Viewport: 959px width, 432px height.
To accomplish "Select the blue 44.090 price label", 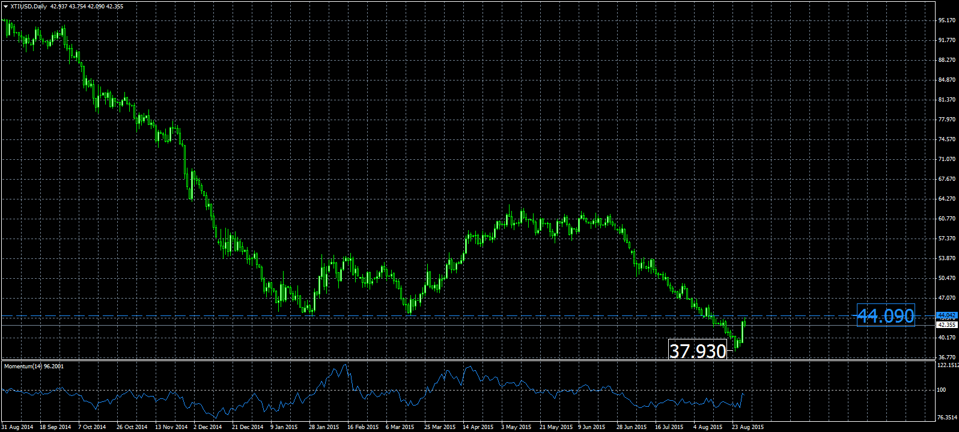I will (886, 315).
